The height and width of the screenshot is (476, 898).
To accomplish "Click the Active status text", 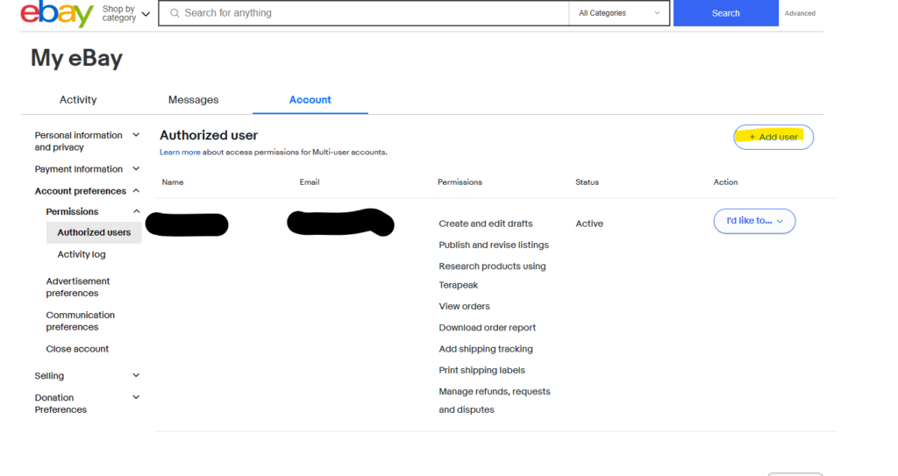I will click(589, 224).
